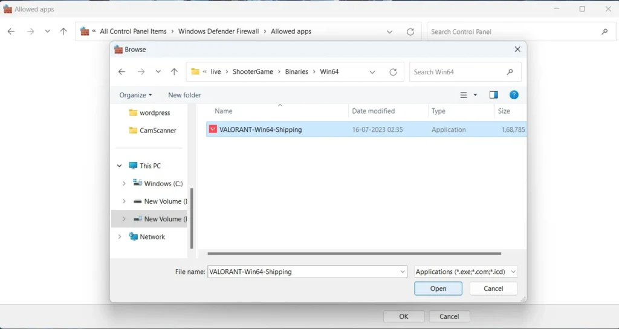Viewport: 619px width, 329px height.
Task: Refresh the Allowed apps window
Action: 410,31
